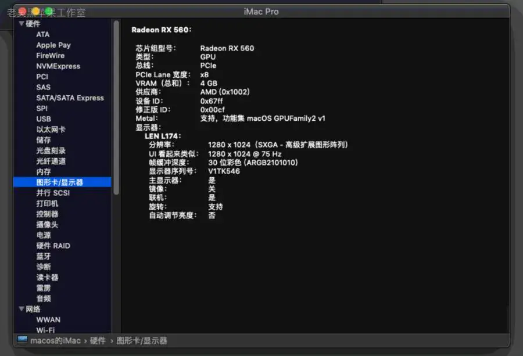Image resolution: width=523 pixels, height=356 pixels.
Task: Select Apple Pay in the sidebar
Action: pos(53,45)
